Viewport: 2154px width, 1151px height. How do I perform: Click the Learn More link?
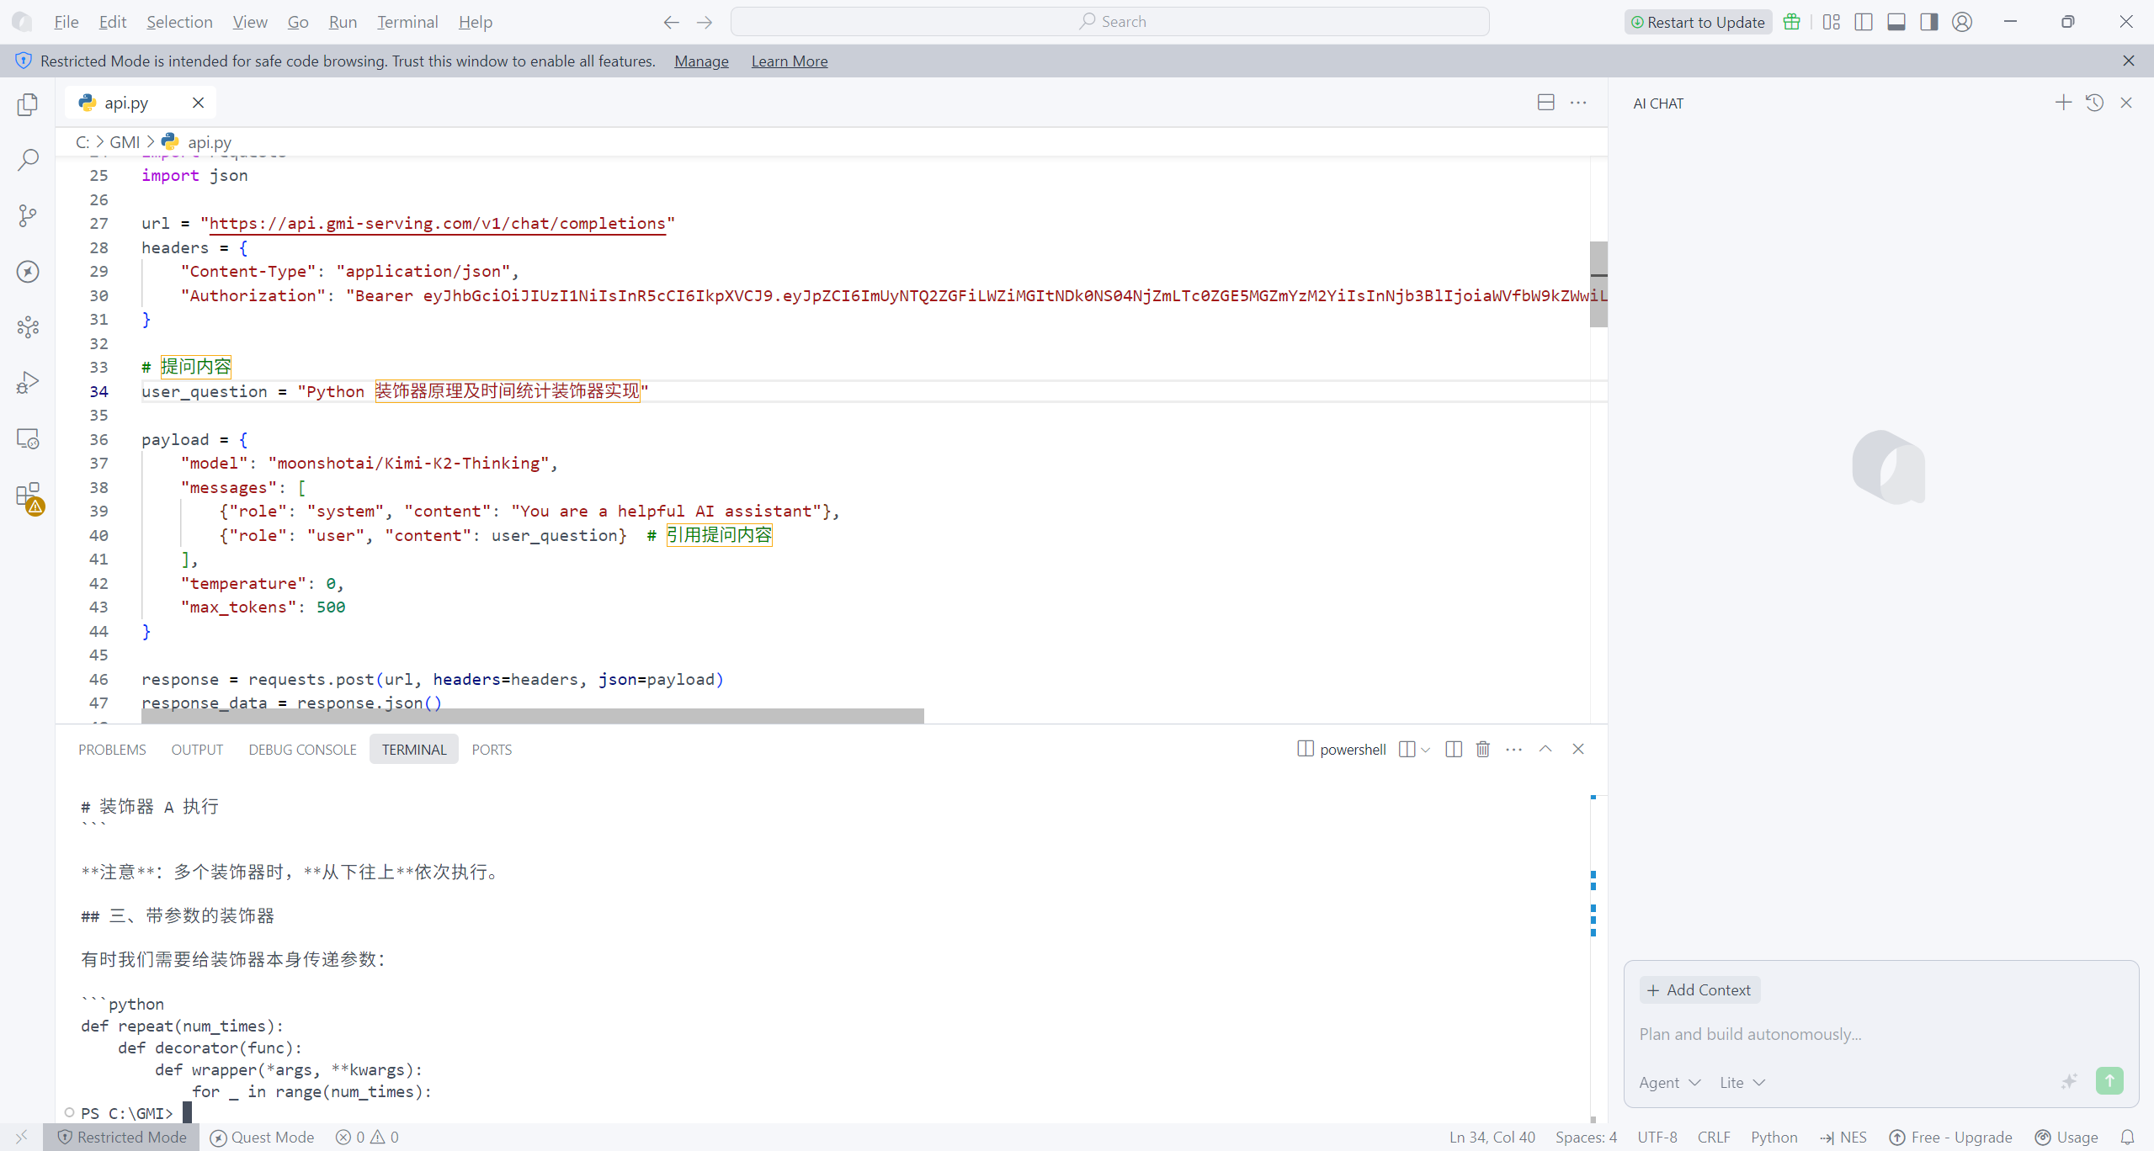(x=789, y=61)
